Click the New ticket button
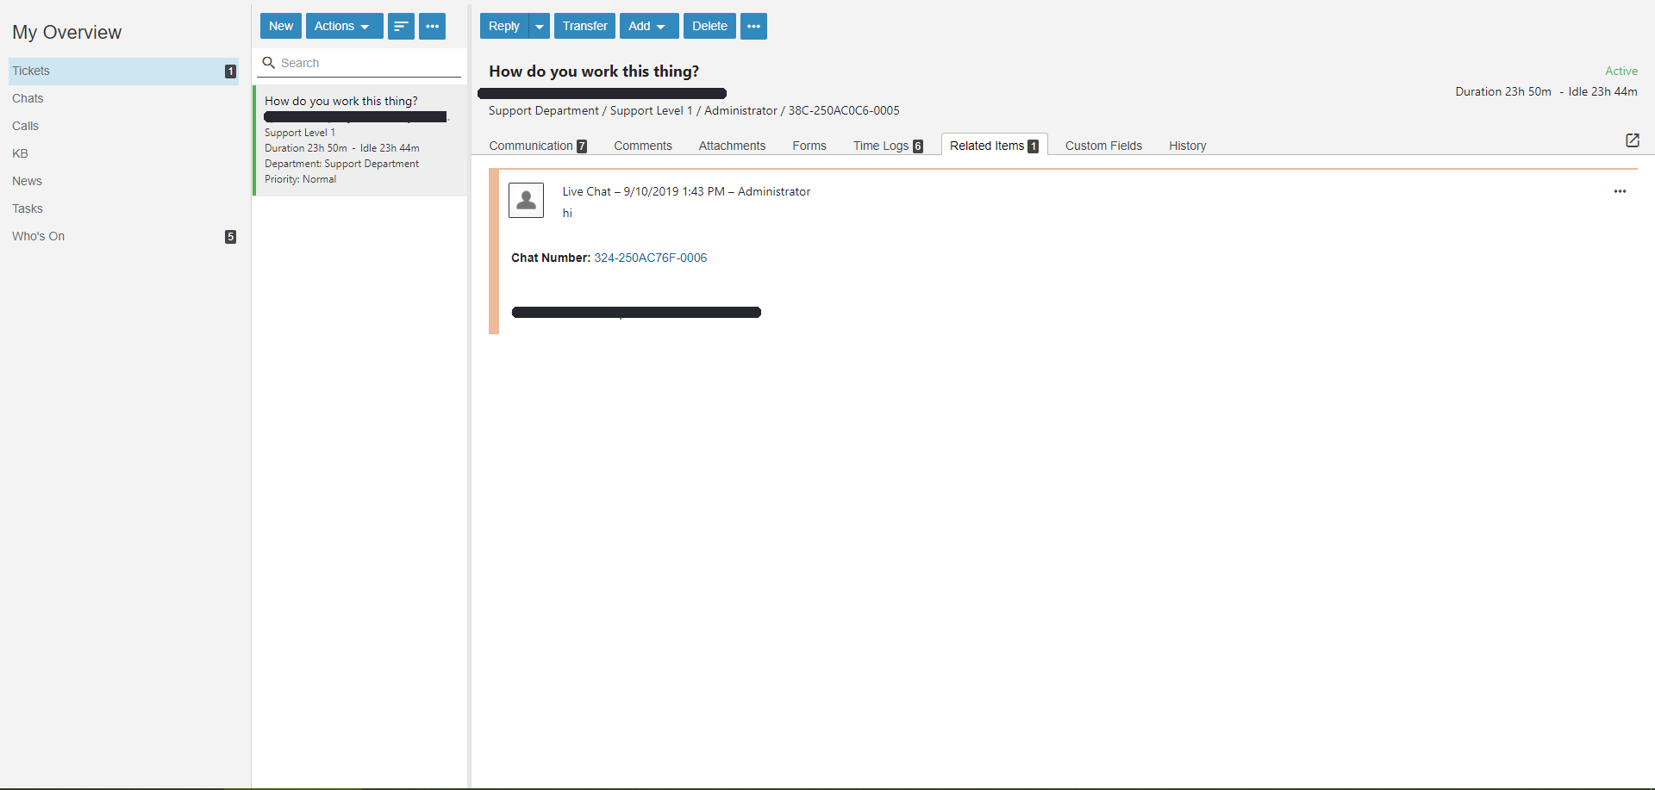1655x790 pixels. (281, 26)
